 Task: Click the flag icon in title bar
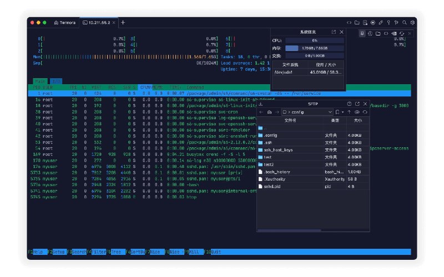[396, 23]
